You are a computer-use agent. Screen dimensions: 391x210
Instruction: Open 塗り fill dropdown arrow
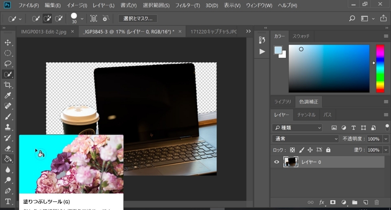click(x=386, y=150)
